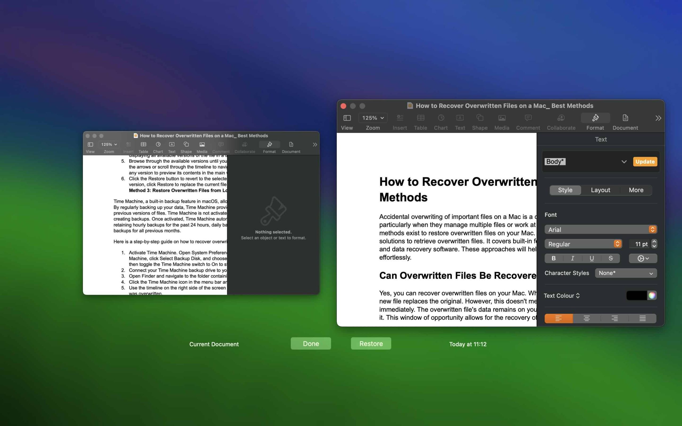Toggle Bold formatting on text
This screenshot has height=426, width=682.
[x=553, y=258]
